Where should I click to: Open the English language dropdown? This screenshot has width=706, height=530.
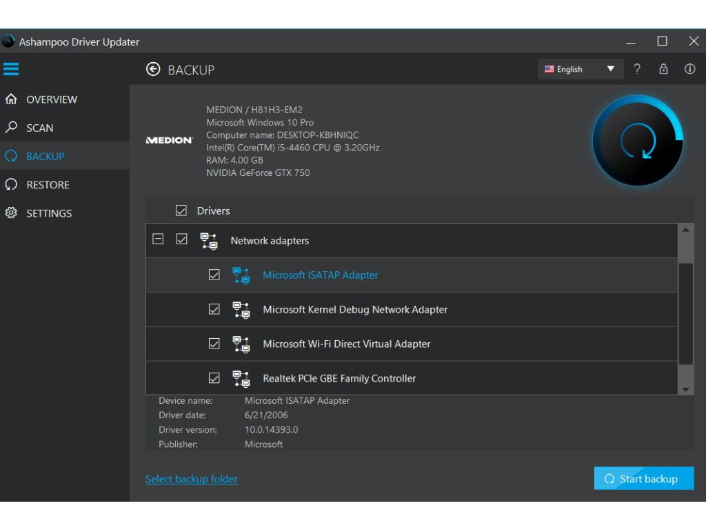[x=580, y=69]
